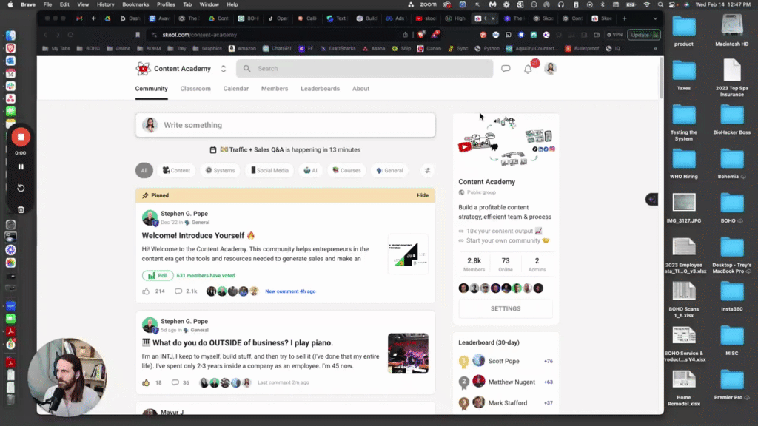Click the 73 Online count

coord(506,264)
